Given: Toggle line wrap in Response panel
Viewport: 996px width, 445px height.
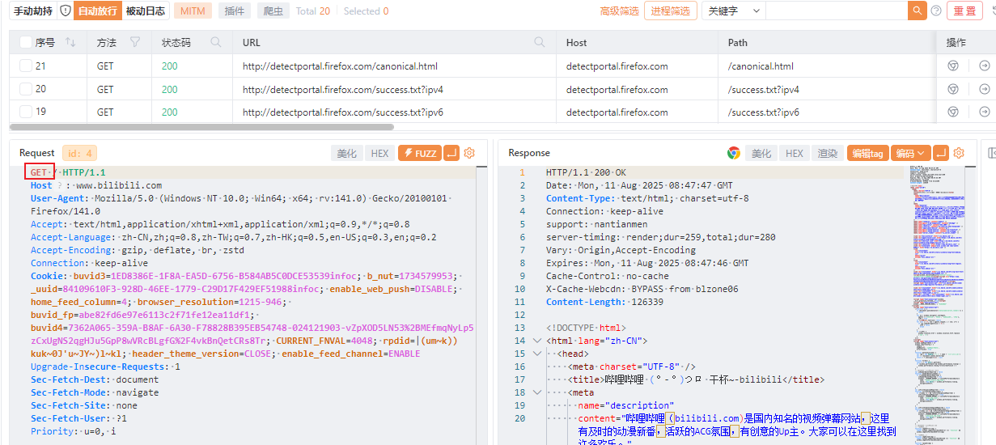Looking at the screenshot, I should 941,153.
